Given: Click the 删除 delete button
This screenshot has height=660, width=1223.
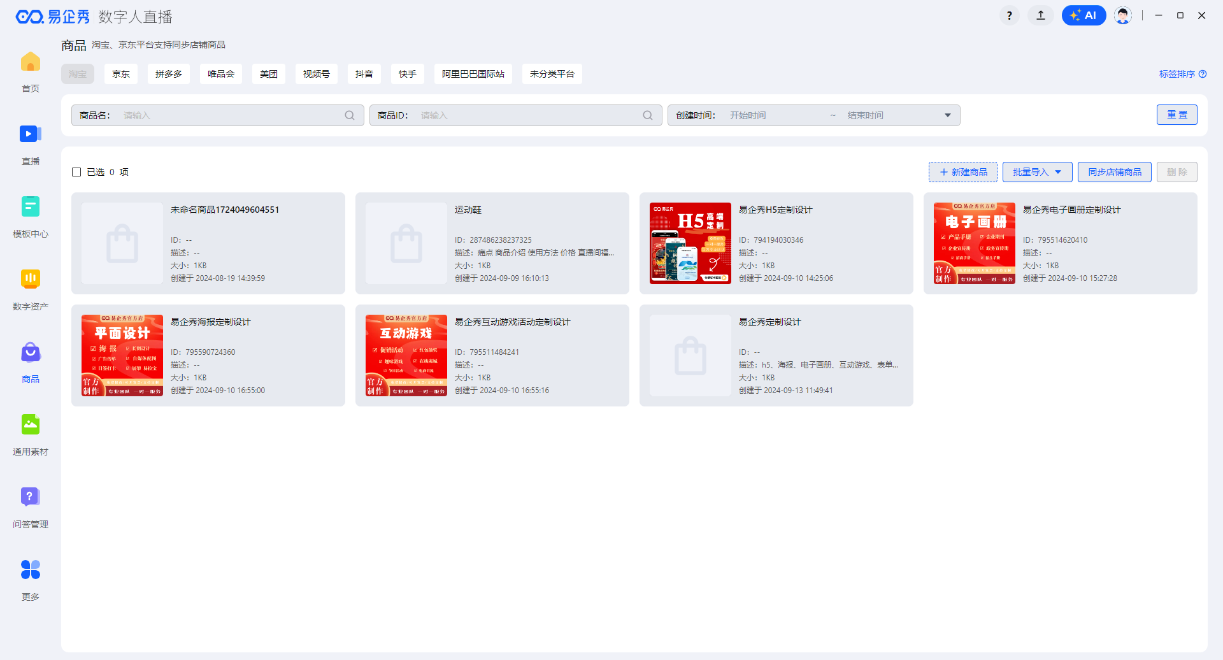Looking at the screenshot, I should point(1177,172).
